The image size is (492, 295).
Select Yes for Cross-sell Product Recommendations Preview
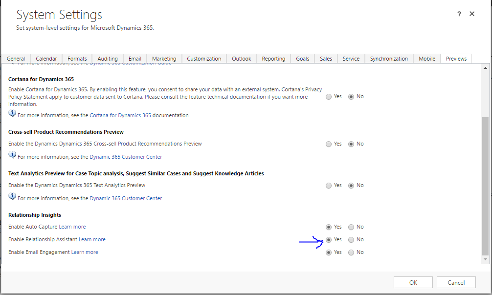[329, 144]
